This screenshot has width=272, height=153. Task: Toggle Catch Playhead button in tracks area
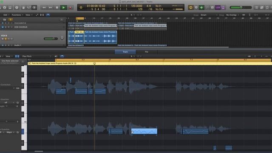click(48, 15)
